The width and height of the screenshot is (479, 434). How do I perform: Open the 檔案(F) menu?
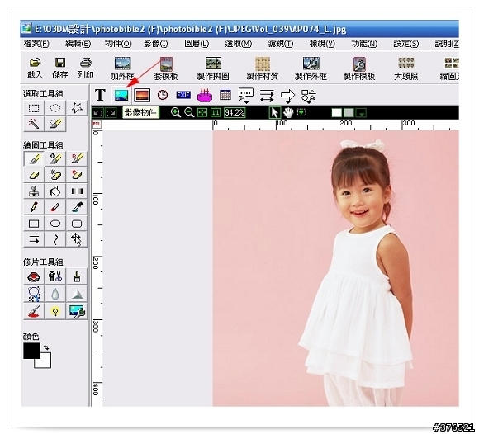(36, 44)
